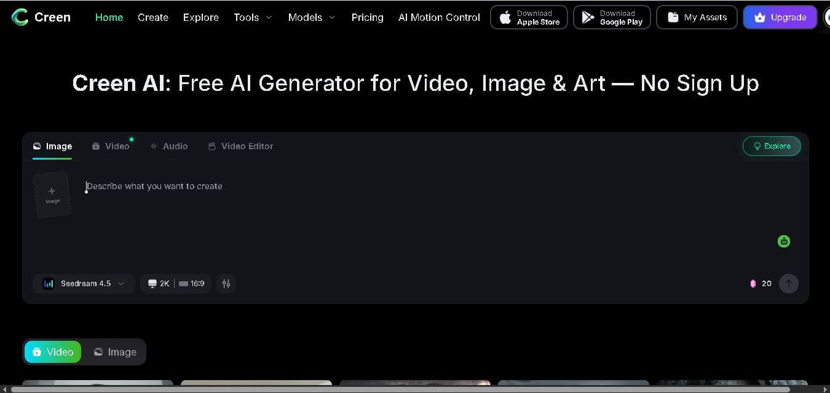Switch to the Audio tab

coord(169,146)
